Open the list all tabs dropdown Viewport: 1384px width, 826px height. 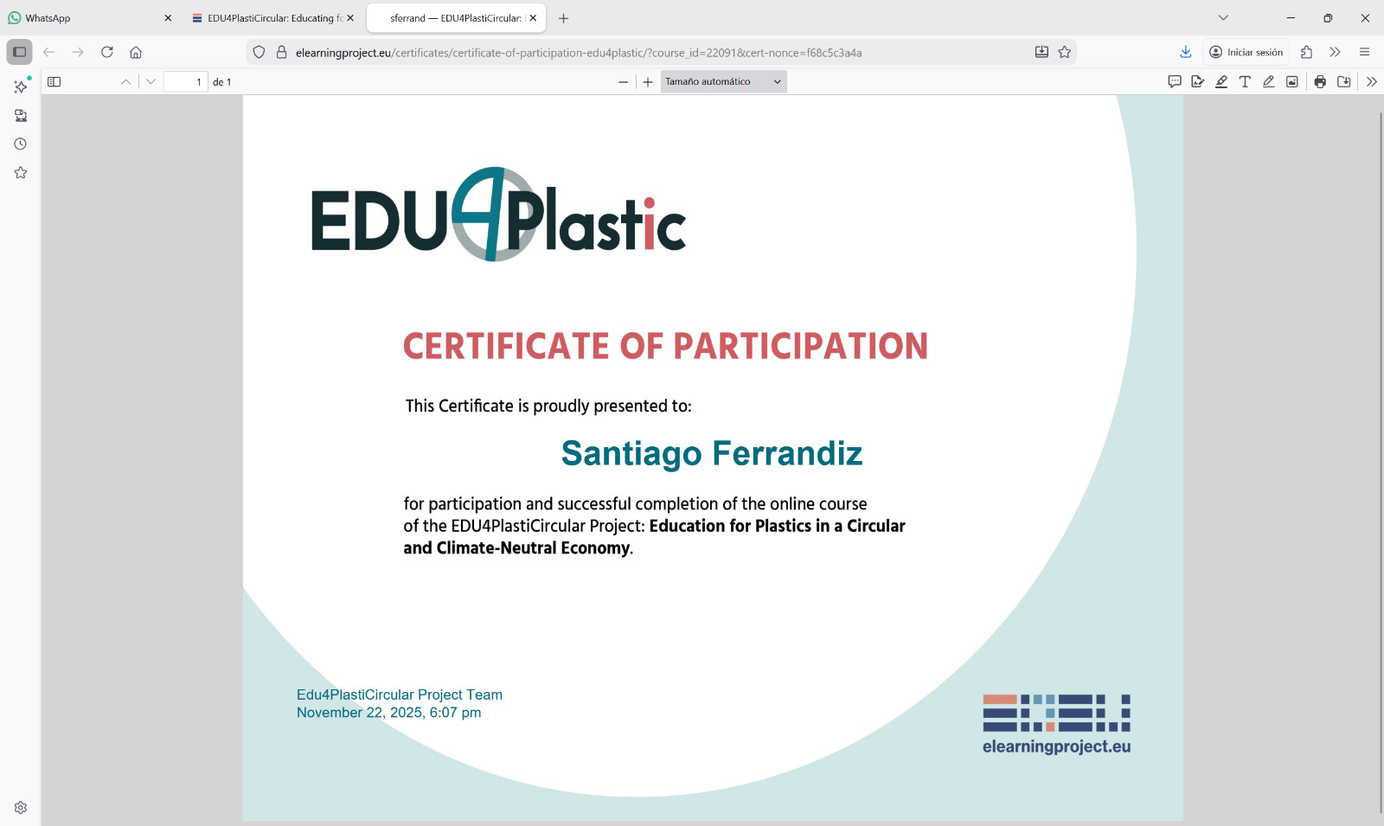click(x=1223, y=18)
